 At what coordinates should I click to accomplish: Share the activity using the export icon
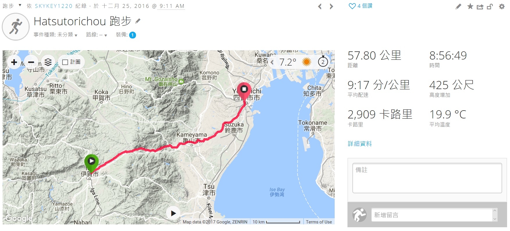[x=480, y=6]
